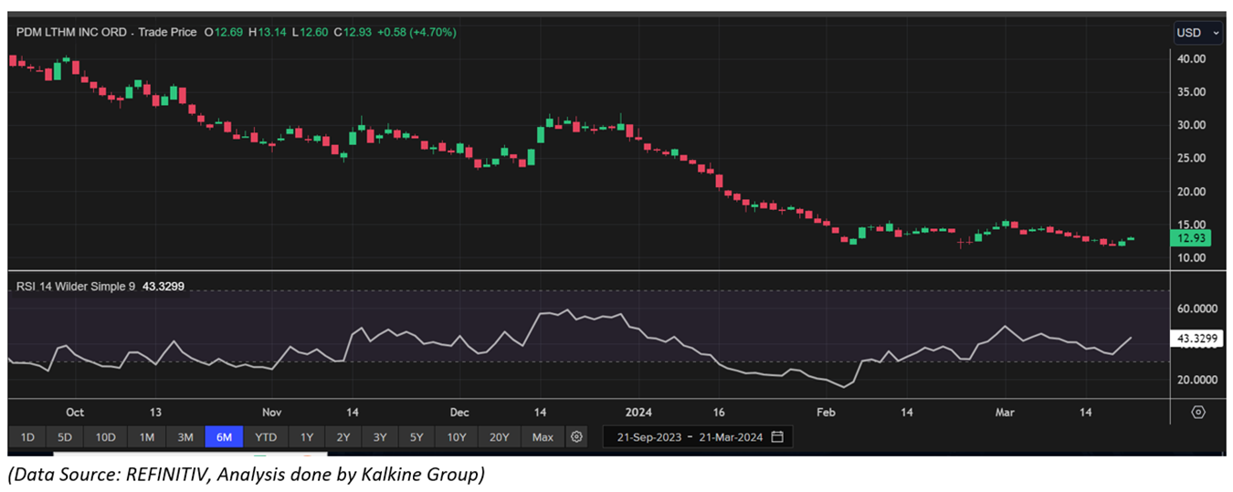Switch to 5D time range
The height and width of the screenshot is (492, 1233).
point(65,437)
